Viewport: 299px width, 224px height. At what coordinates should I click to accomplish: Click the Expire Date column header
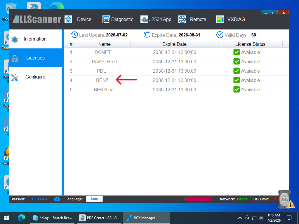coord(174,44)
